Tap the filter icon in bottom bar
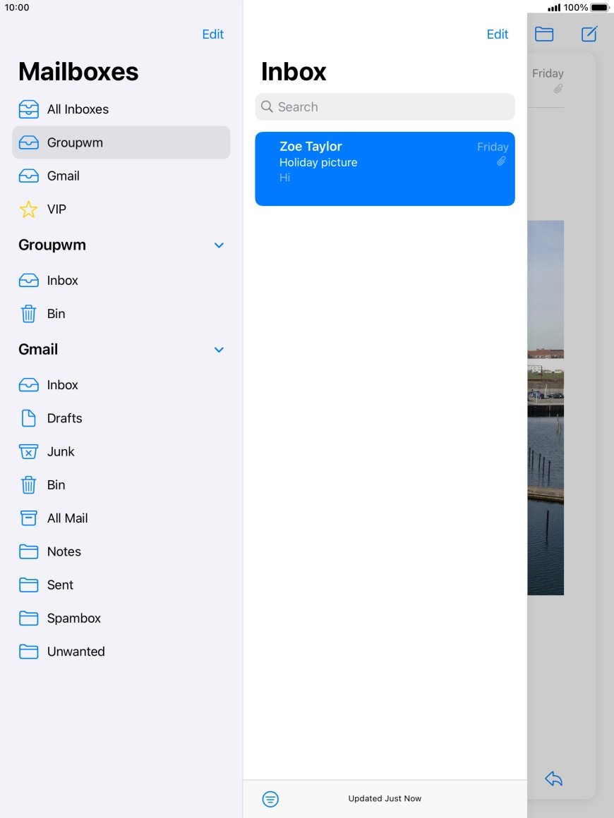 coord(270,799)
